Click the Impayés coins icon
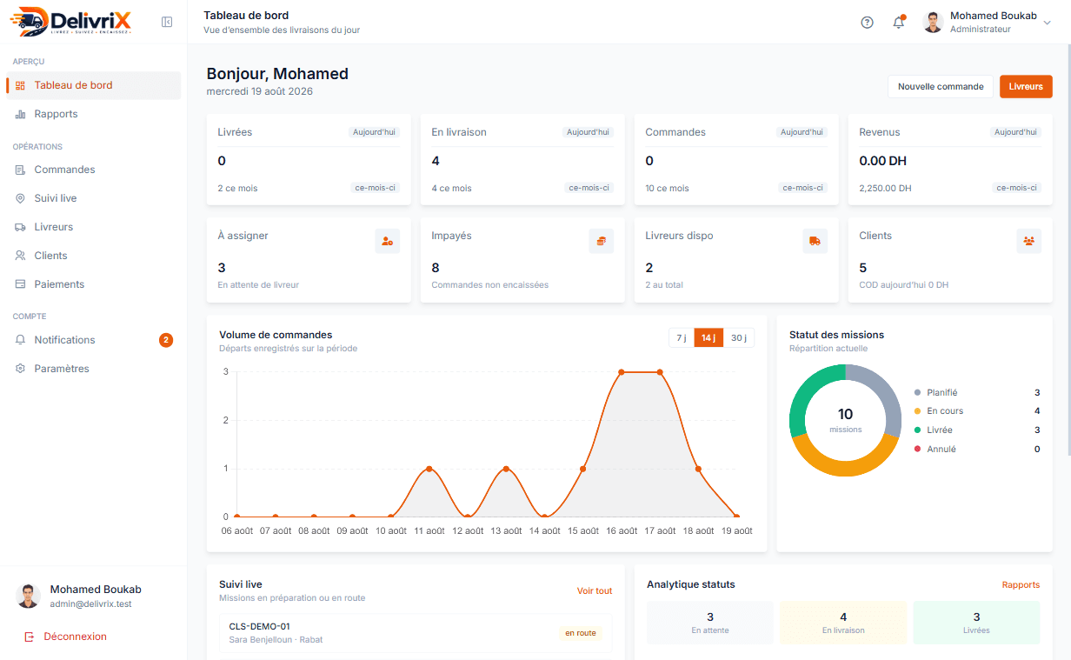 (602, 241)
